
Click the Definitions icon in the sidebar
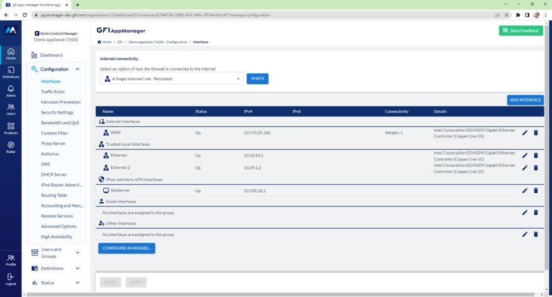pos(11,72)
